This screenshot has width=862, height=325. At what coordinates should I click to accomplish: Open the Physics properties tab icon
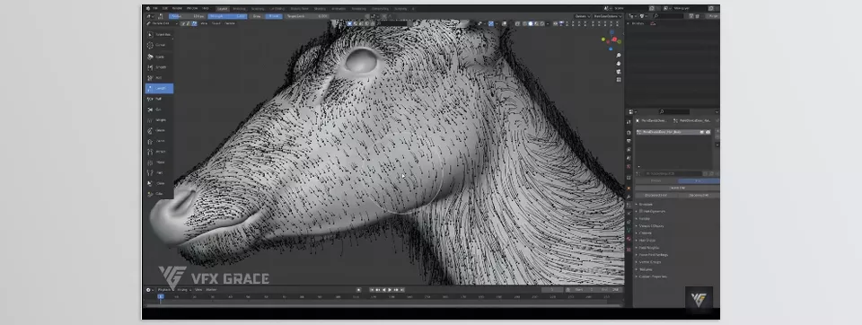[x=629, y=214]
